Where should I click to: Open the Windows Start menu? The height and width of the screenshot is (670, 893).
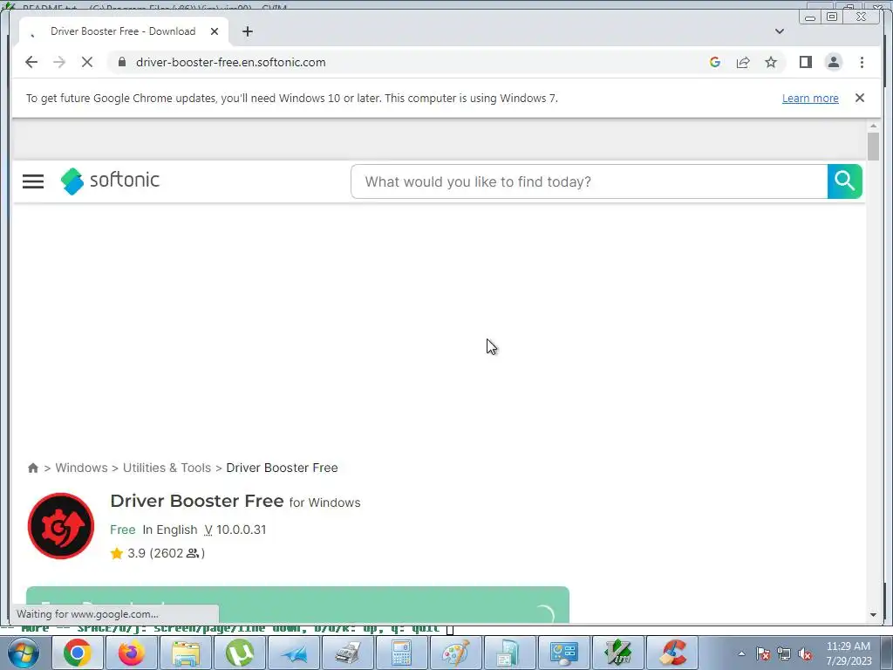coord(23,653)
